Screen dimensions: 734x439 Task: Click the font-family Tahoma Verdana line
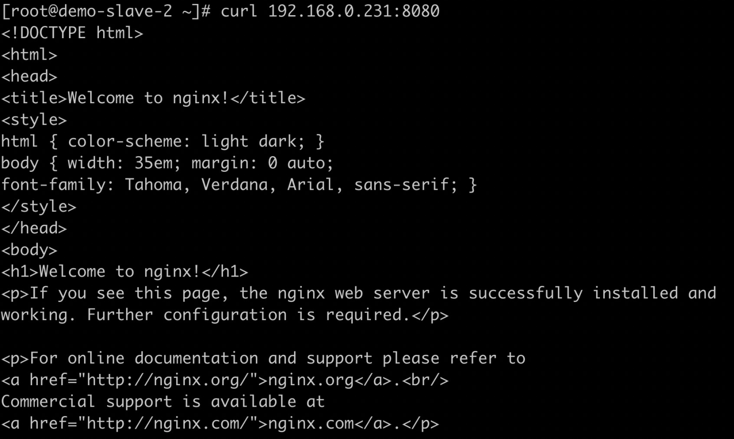[x=239, y=185]
